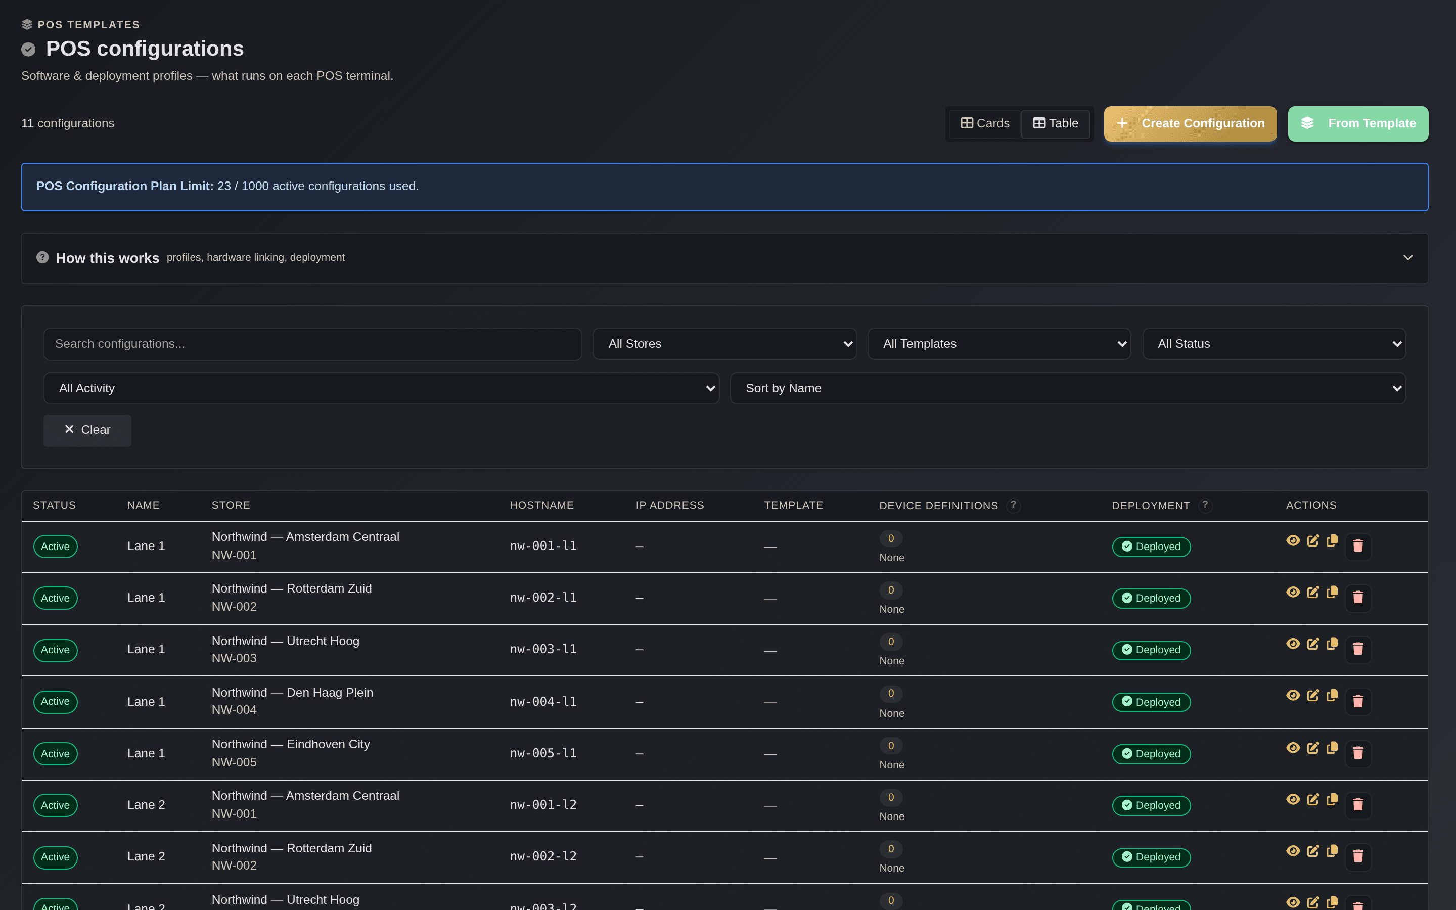Clear all filters
Screen dimensions: 1456x910
click(x=87, y=430)
